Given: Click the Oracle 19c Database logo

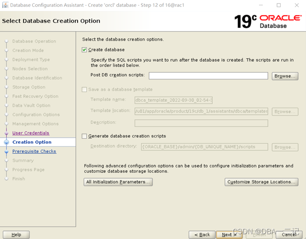Looking at the screenshot, I should [267, 21].
